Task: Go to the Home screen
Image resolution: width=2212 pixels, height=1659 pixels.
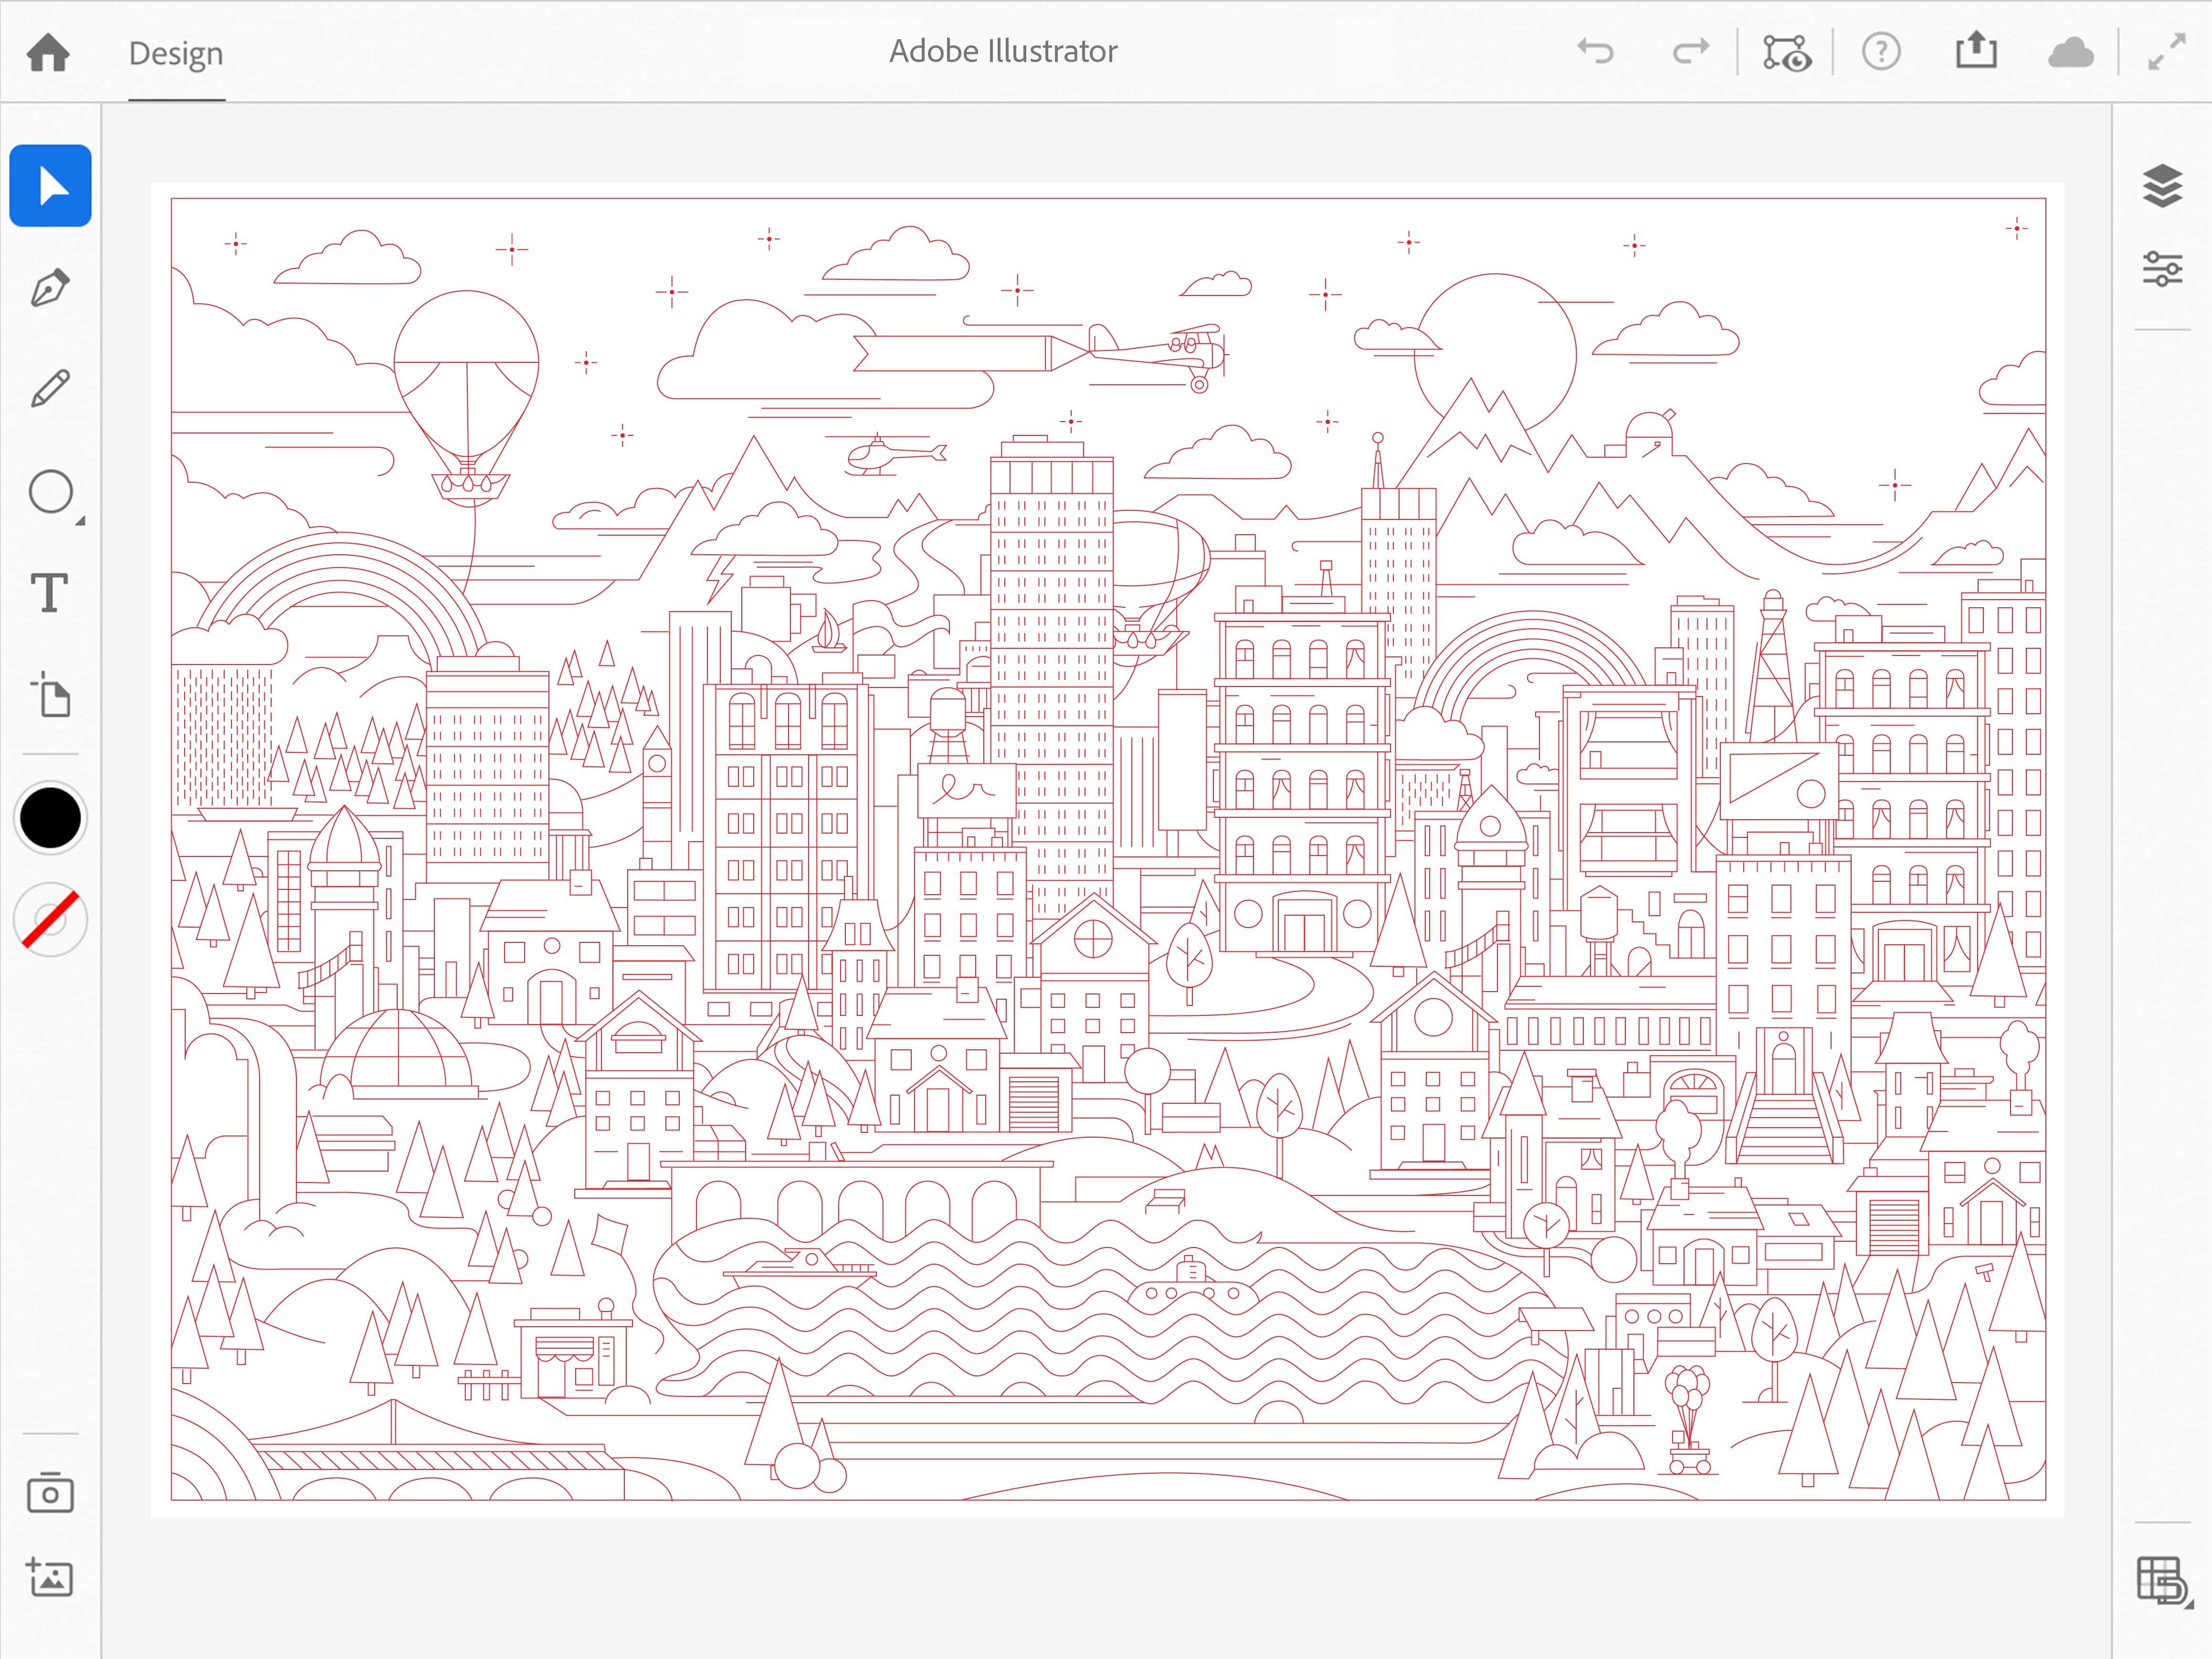Action: tap(48, 53)
